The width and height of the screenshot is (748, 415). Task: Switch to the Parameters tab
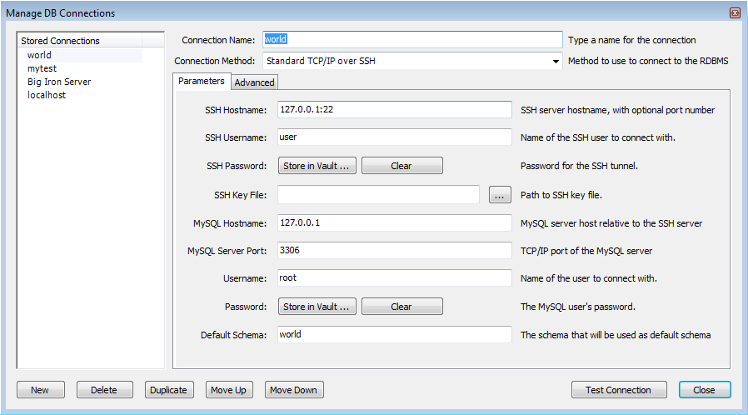(x=202, y=81)
